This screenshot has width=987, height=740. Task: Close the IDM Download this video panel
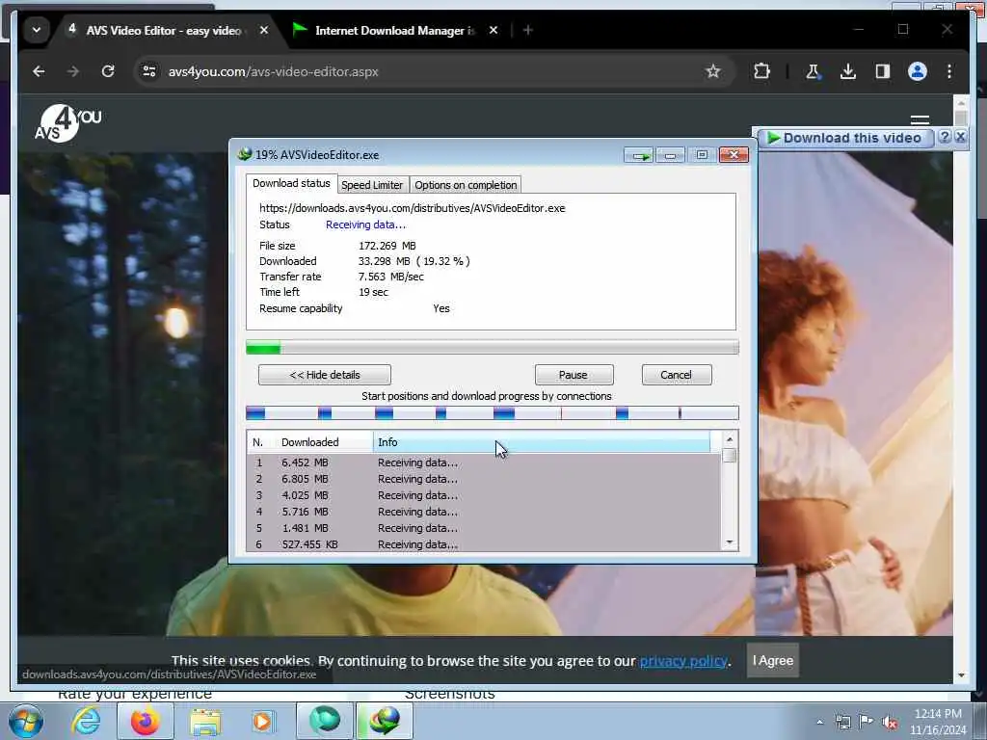coord(960,137)
